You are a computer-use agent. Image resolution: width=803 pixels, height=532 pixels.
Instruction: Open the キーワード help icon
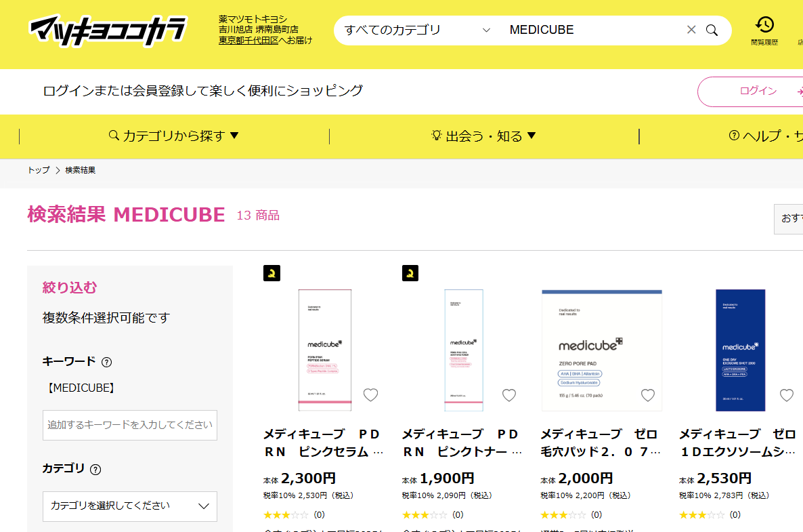click(106, 363)
